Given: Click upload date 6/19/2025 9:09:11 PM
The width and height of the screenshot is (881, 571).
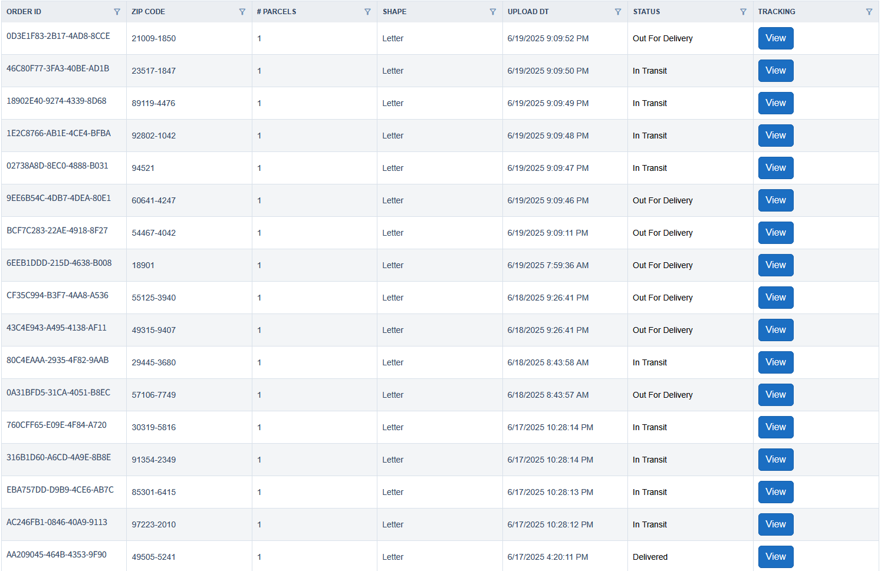Looking at the screenshot, I should (548, 233).
